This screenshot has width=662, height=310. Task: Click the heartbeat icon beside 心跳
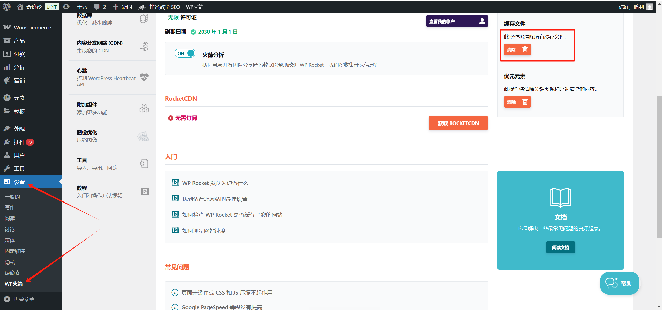(144, 77)
